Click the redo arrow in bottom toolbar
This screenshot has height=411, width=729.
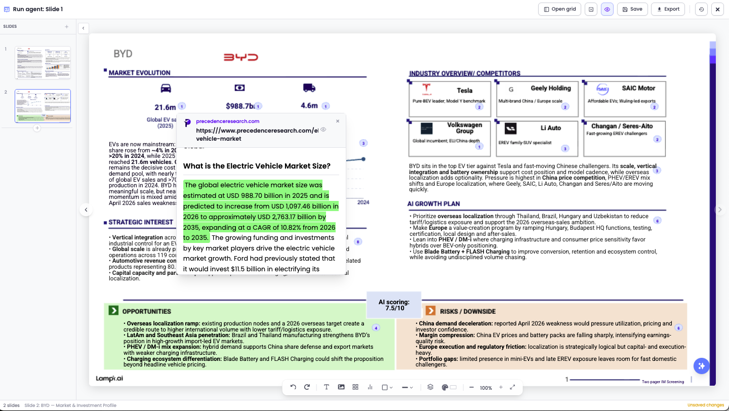(307, 387)
